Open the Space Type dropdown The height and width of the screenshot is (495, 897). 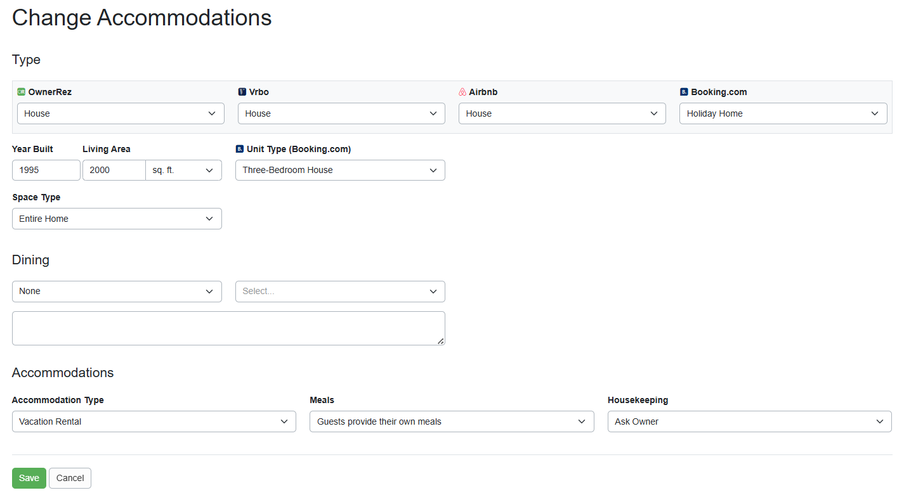point(117,218)
